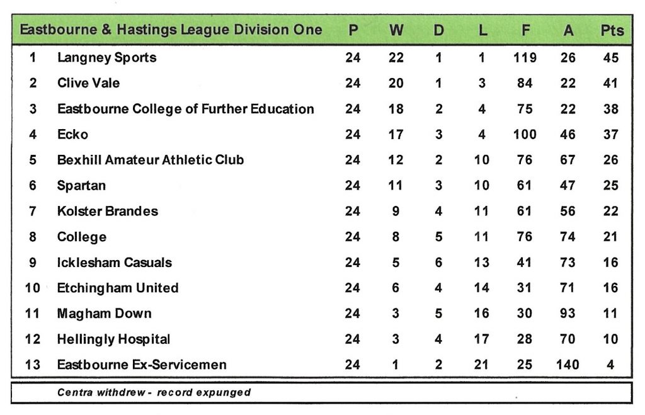The height and width of the screenshot is (415, 645).
Task: Click the Centra withdrew footnote
Action: 154,392
